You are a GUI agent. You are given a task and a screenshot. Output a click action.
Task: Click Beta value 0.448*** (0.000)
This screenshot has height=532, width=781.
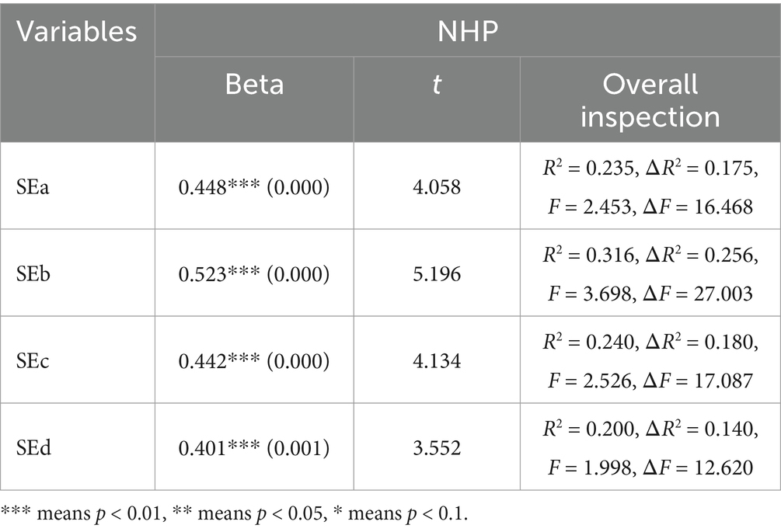point(254,187)
